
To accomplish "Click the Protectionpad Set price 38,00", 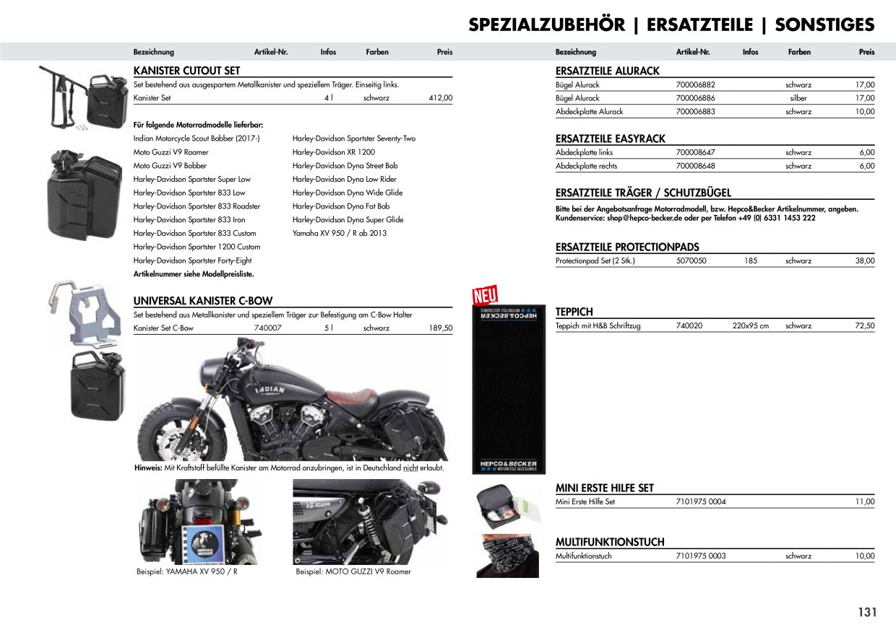I will 865,261.
